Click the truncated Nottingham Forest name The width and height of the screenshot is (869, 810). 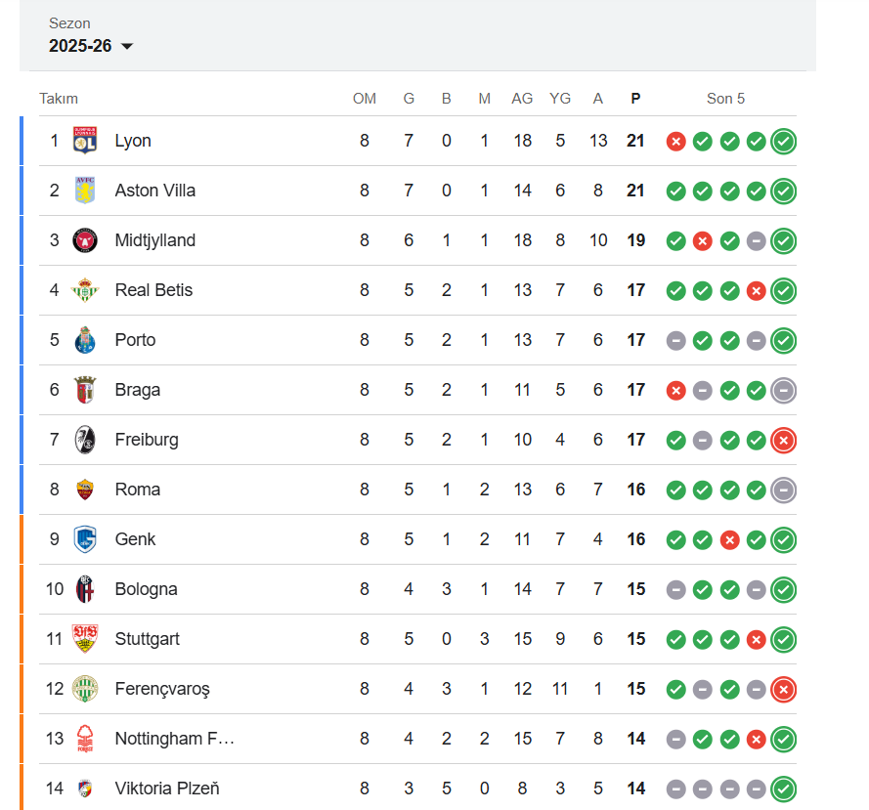point(174,739)
